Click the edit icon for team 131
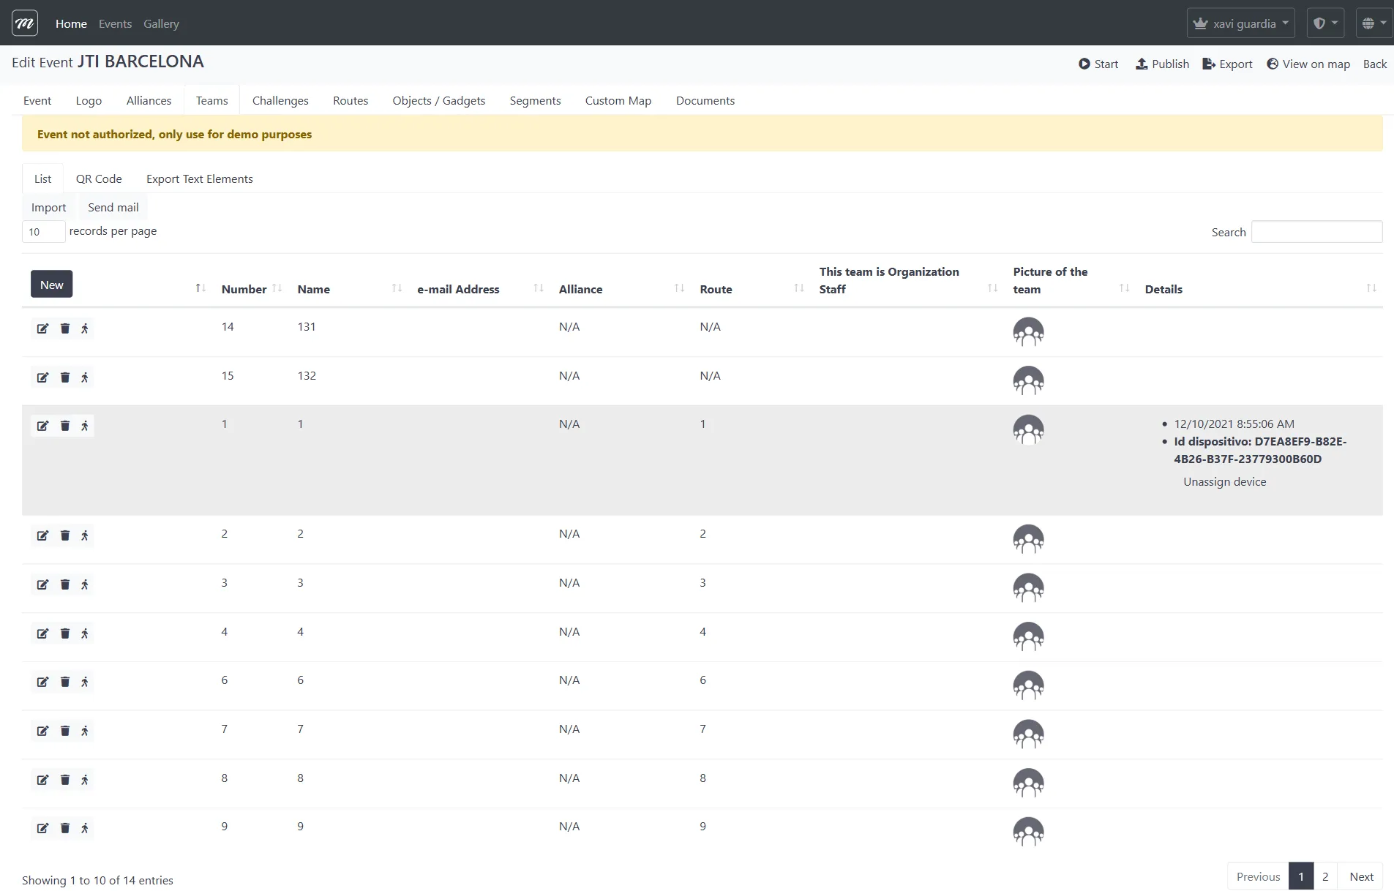The width and height of the screenshot is (1394, 891). tap(42, 328)
